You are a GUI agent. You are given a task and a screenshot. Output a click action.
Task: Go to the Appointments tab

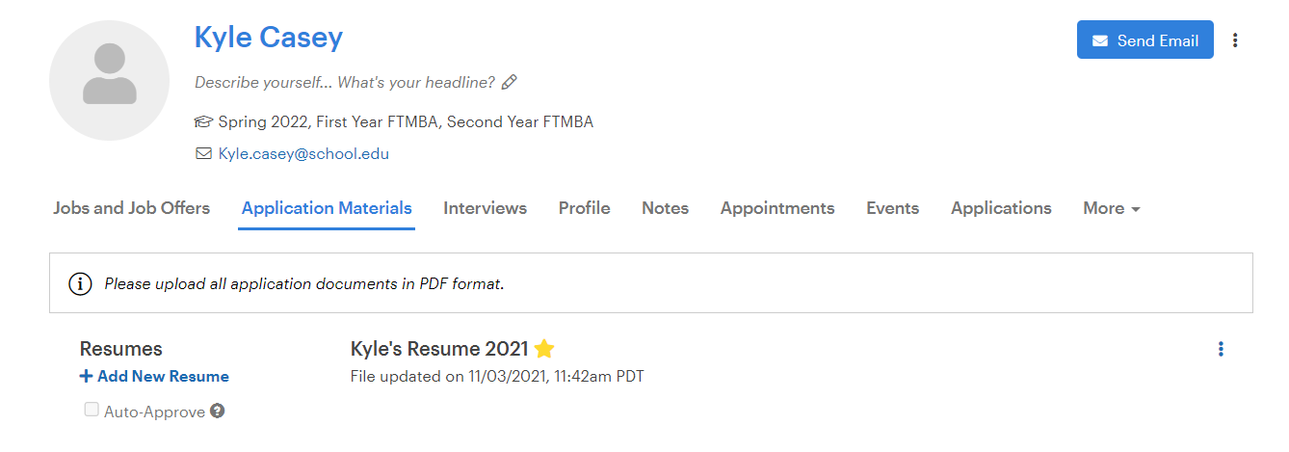click(x=777, y=208)
